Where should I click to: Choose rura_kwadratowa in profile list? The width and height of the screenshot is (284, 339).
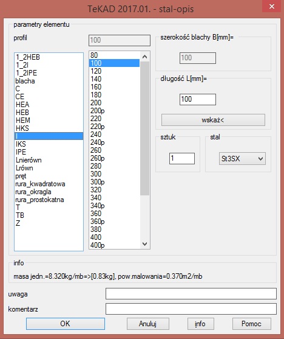(x=49, y=184)
